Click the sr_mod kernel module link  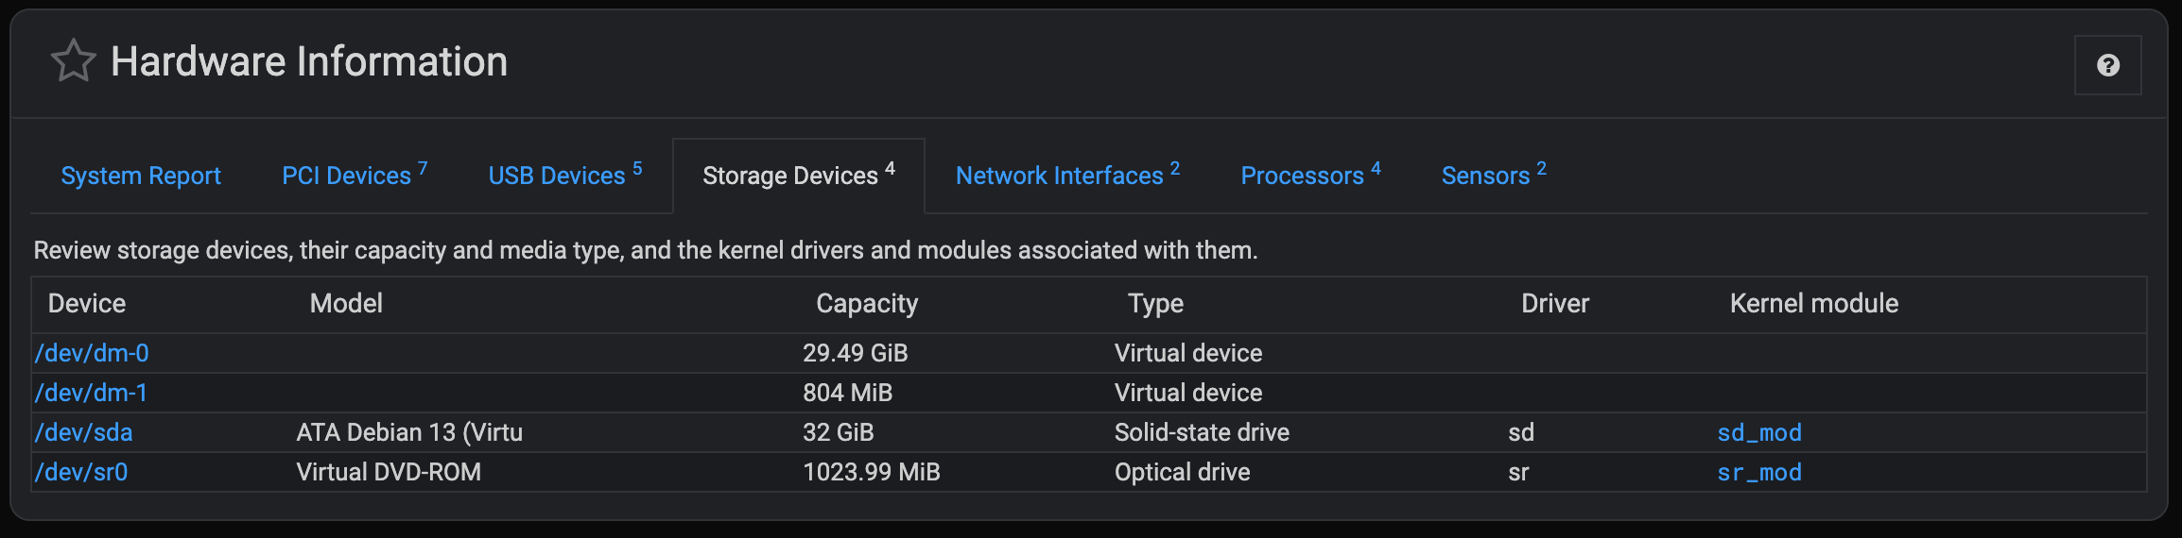tap(1759, 472)
